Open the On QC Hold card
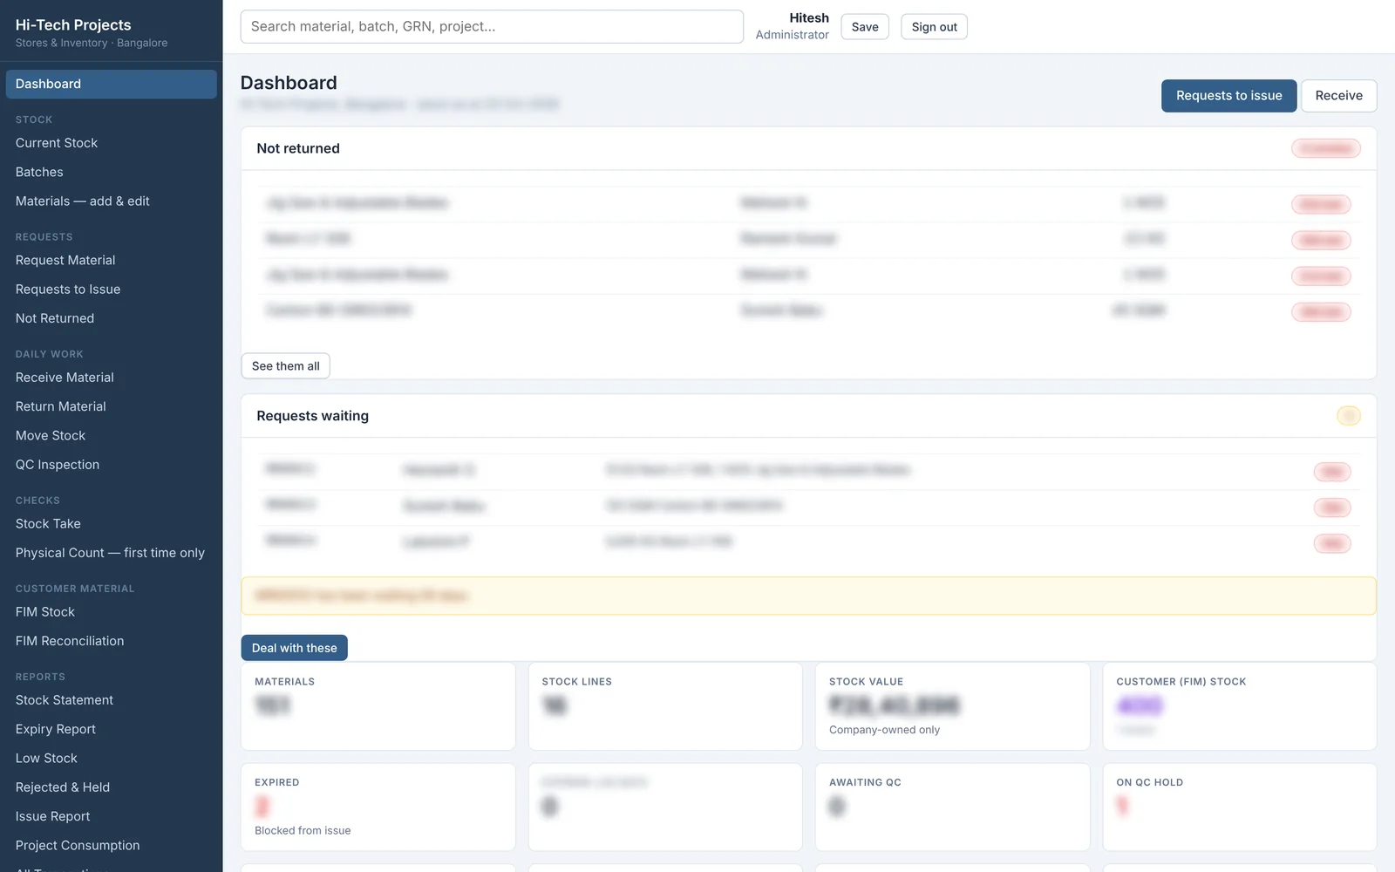 [1240, 807]
